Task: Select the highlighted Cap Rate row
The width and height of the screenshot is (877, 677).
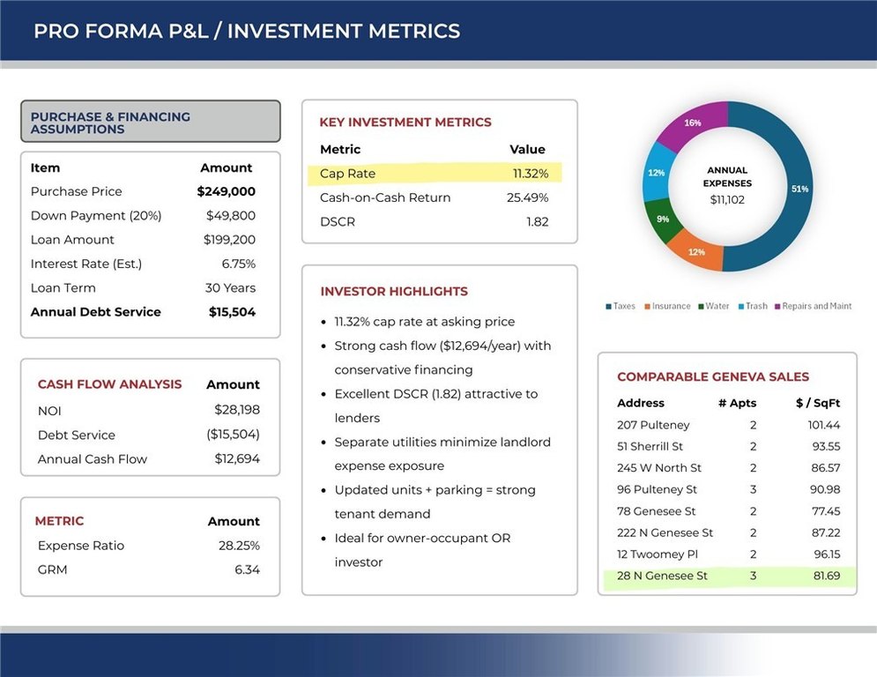Action: pyautogui.click(x=434, y=174)
